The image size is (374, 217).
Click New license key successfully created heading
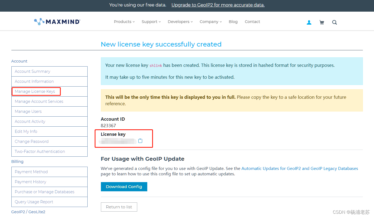[x=161, y=44]
